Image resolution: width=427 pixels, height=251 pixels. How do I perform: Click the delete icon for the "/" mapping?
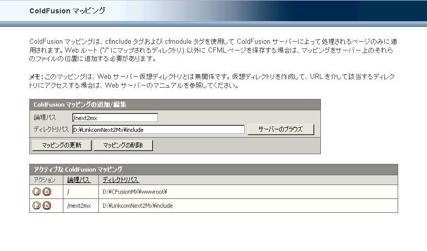(x=46, y=192)
